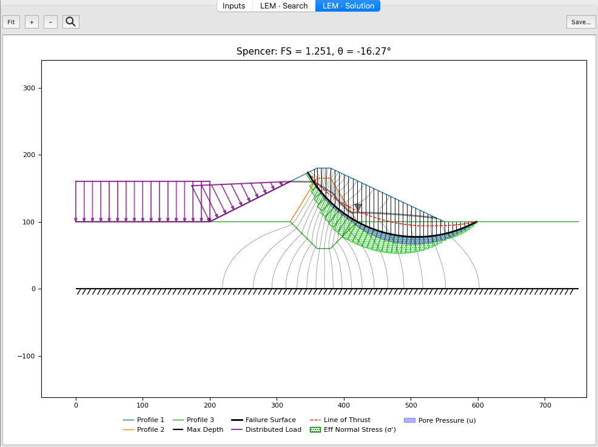Viewport: 598px width, 447px height.
Task: Click y-axis tick label −100
Action: [x=26, y=356]
